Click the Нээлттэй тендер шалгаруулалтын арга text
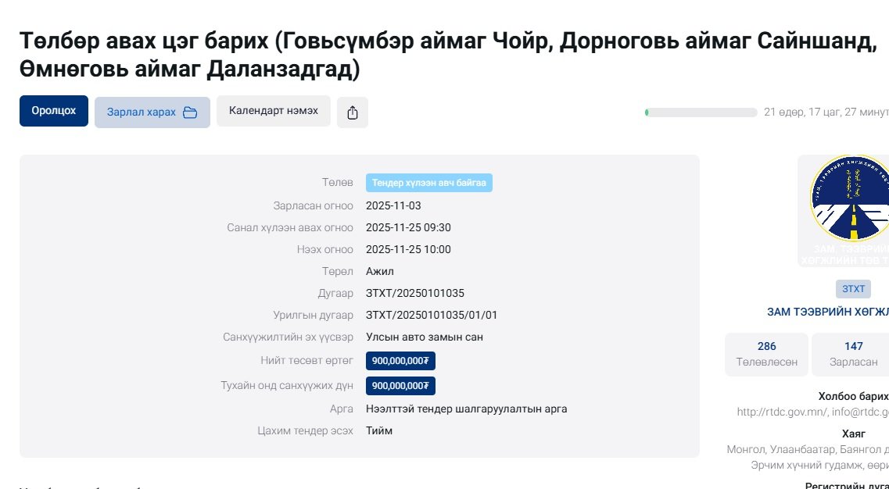 click(466, 409)
